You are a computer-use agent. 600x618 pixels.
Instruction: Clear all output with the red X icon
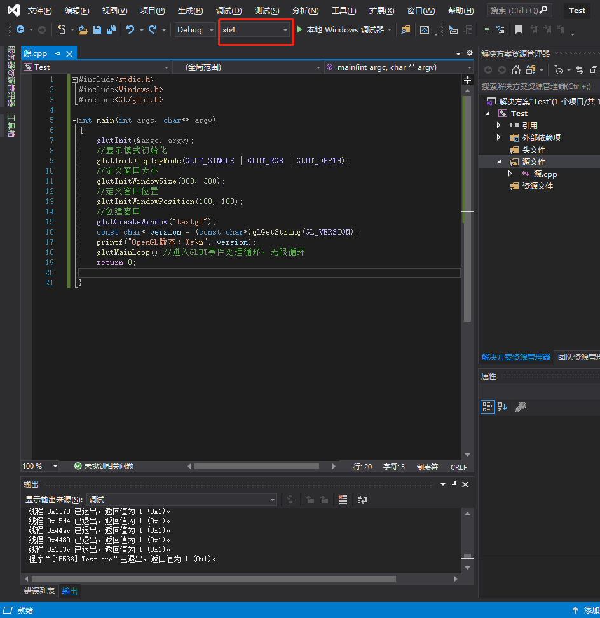coord(343,500)
